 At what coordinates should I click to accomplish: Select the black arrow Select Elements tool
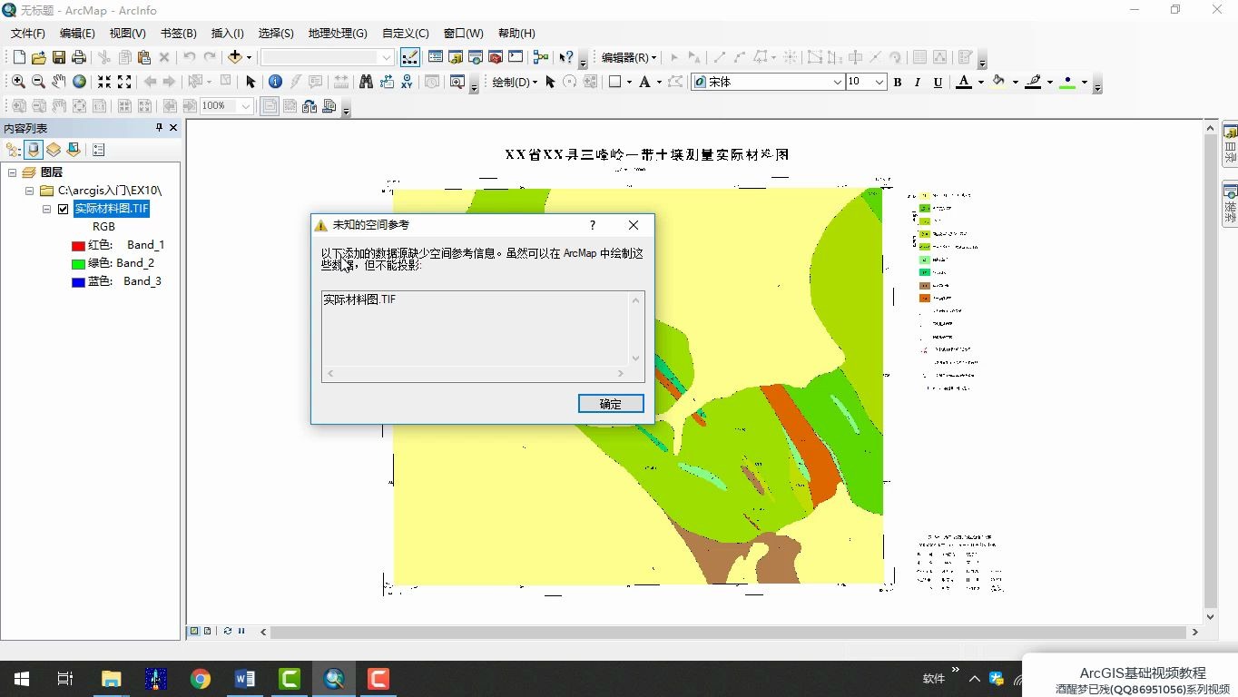[251, 82]
